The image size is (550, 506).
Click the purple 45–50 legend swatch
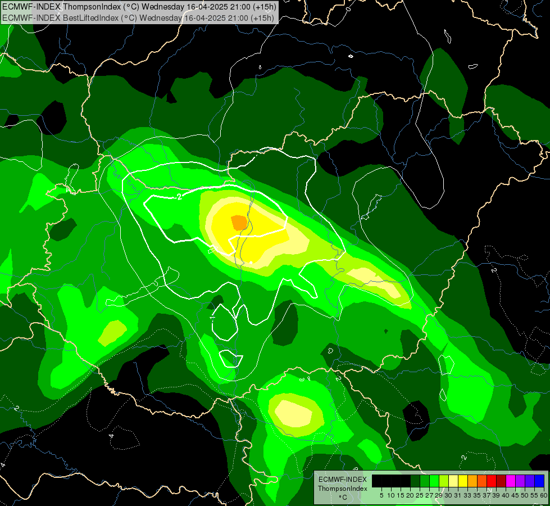tap(520, 481)
